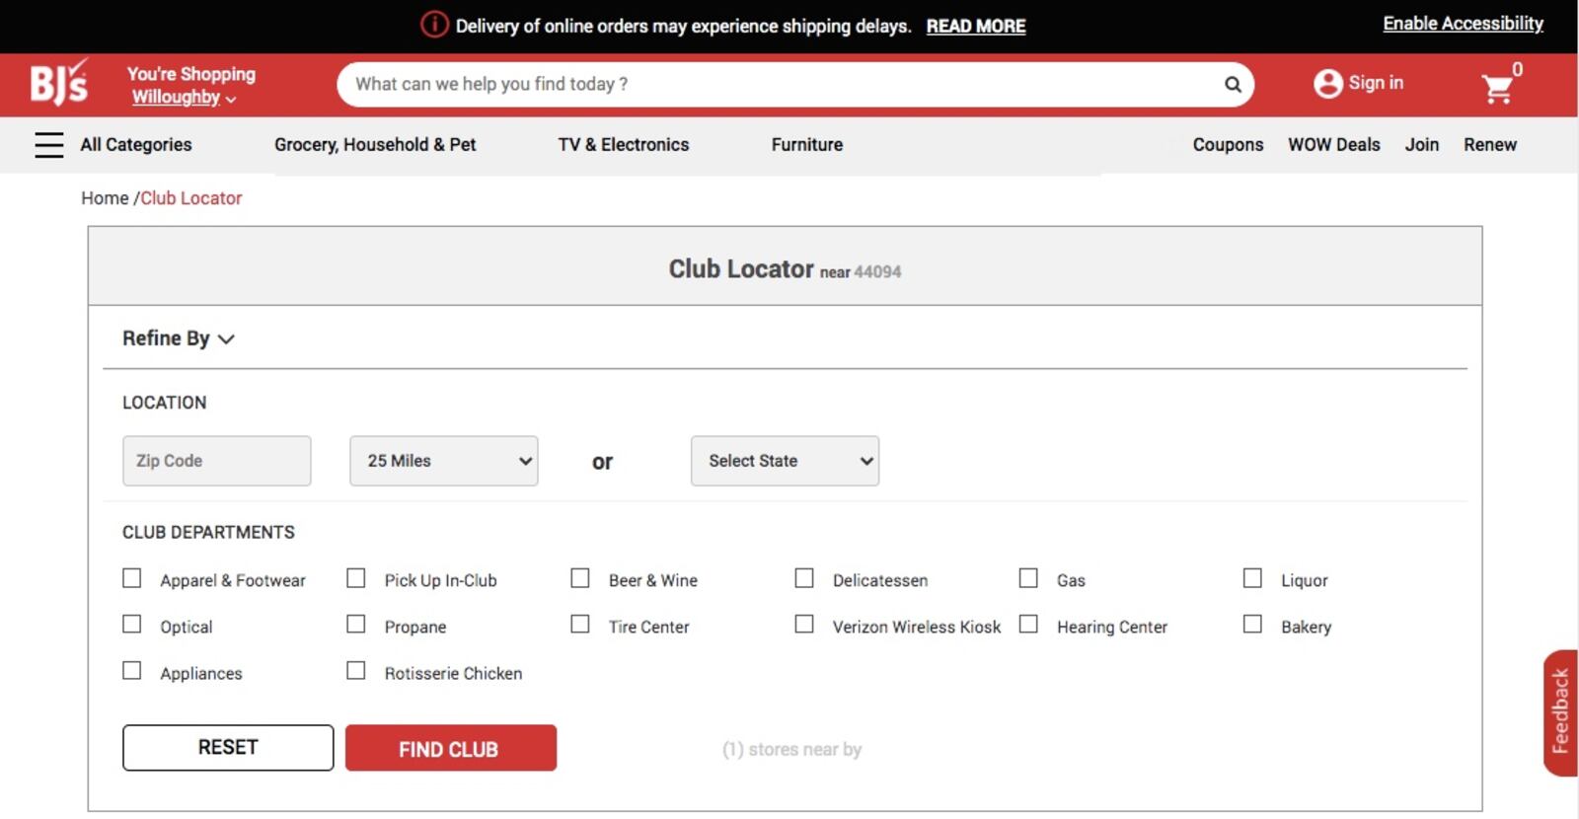Open the All Categories hamburger menu

point(48,145)
